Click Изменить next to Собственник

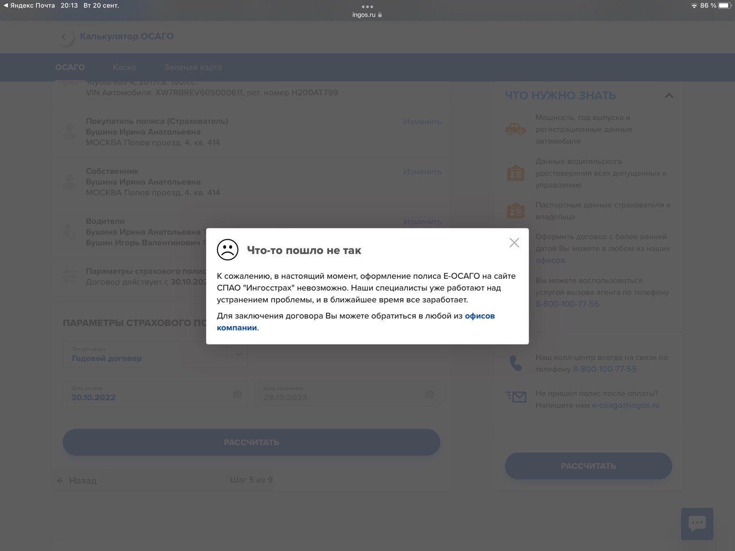point(422,171)
